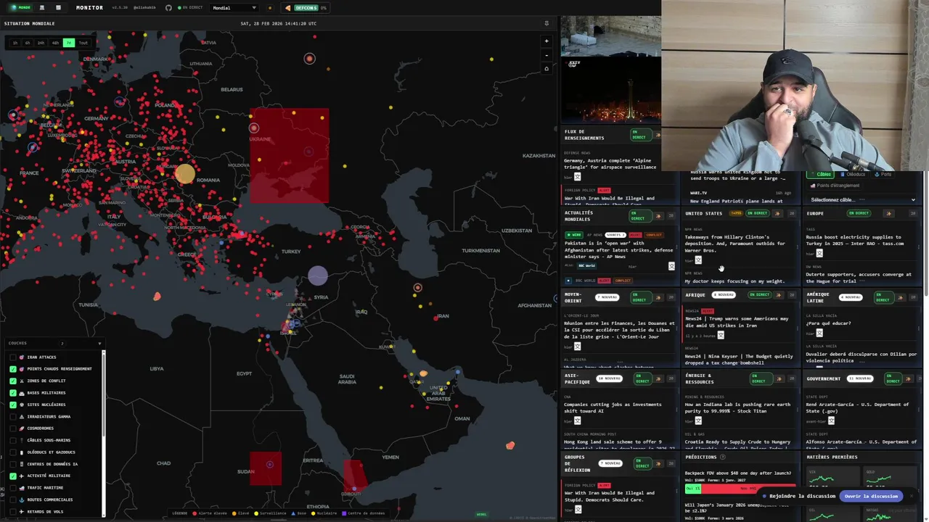
Task: Click the 7 Nouveau badge in Moyen-Orient
Action: pos(607,297)
